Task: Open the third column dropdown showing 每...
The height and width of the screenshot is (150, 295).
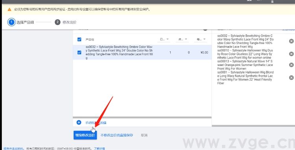Action: (x=201, y=39)
